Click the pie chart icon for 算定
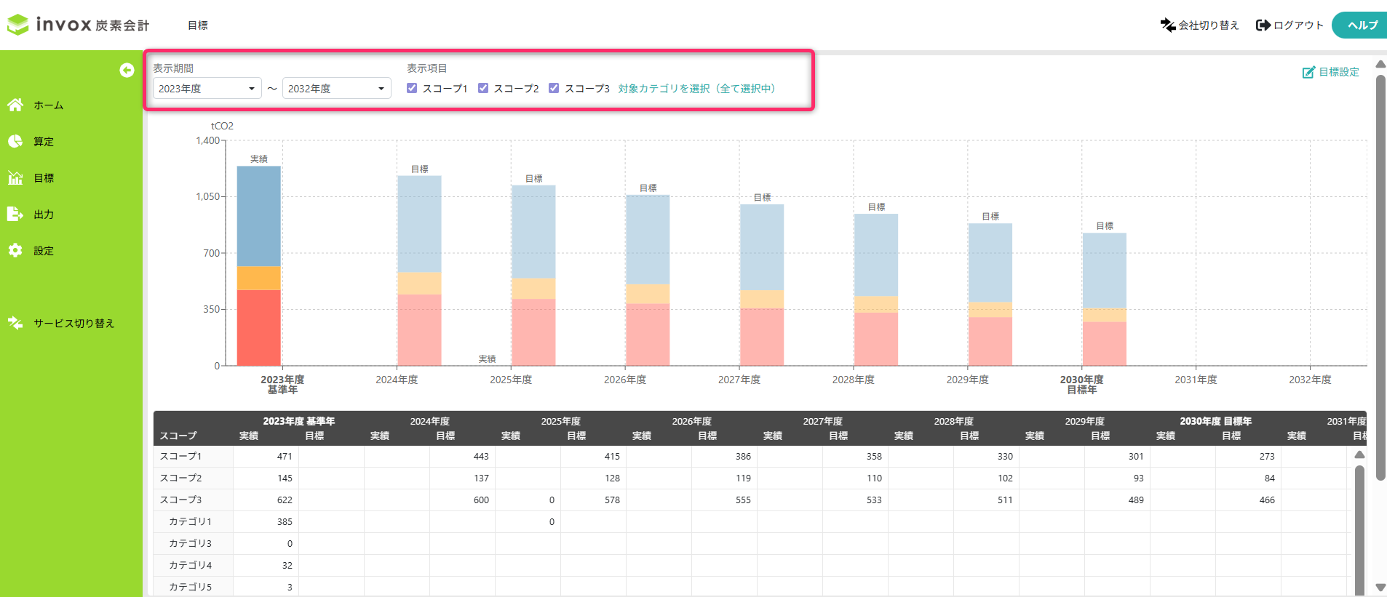Screen dimensions: 1387x597 (15, 141)
